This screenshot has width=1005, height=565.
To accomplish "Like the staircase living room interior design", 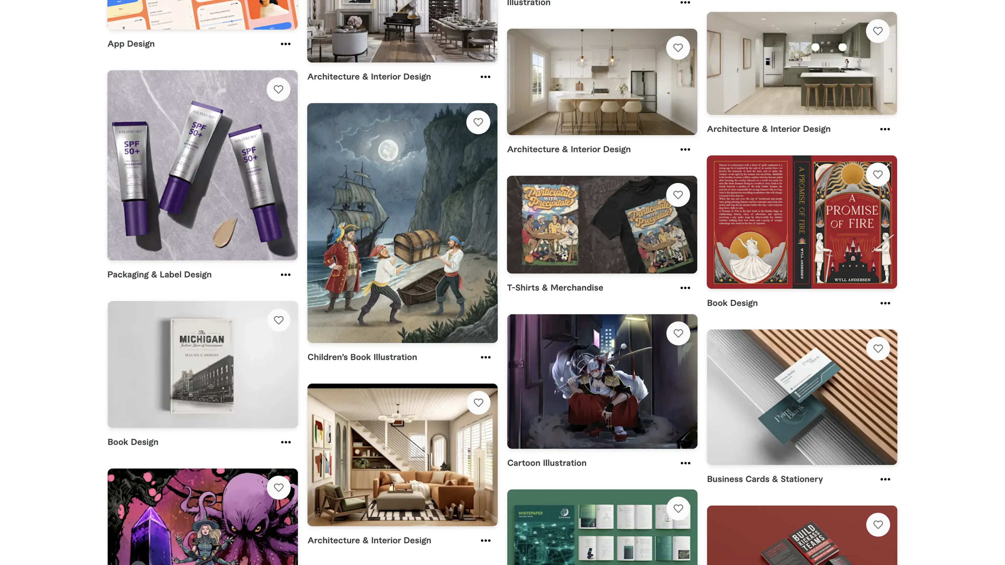I will tap(478, 403).
